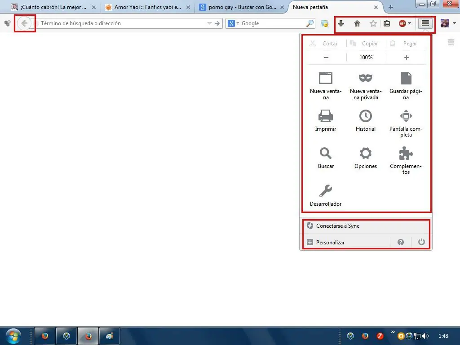Expand Adblock Plus dropdown arrow
The image size is (460, 345).
tap(410, 23)
